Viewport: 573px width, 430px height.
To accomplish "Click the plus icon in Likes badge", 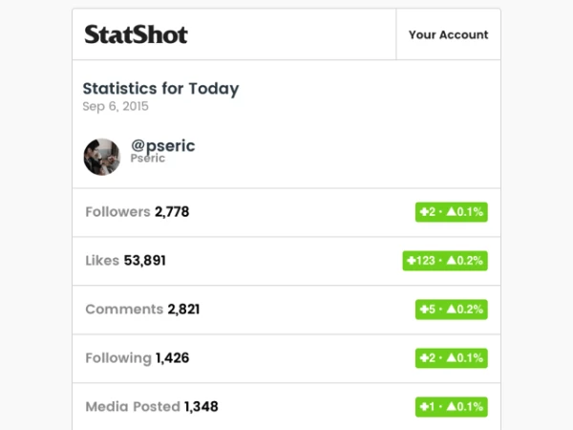I will (x=412, y=261).
